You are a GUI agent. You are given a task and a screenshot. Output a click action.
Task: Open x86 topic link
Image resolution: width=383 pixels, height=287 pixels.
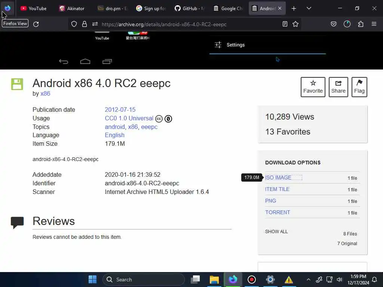point(133,127)
